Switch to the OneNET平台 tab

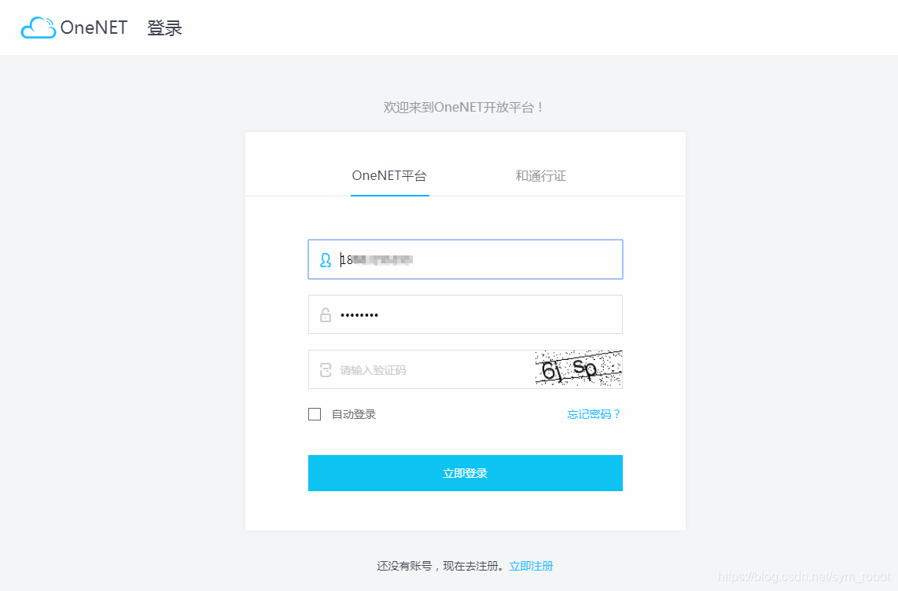coord(389,175)
